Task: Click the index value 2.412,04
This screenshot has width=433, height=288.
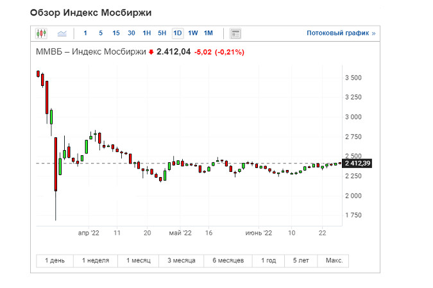Action: point(173,52)
